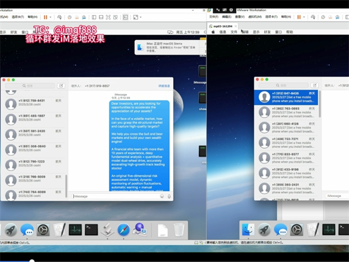Select the mp03-161294 VM tab
Screen dimensions: 349x262
[222, 26]
